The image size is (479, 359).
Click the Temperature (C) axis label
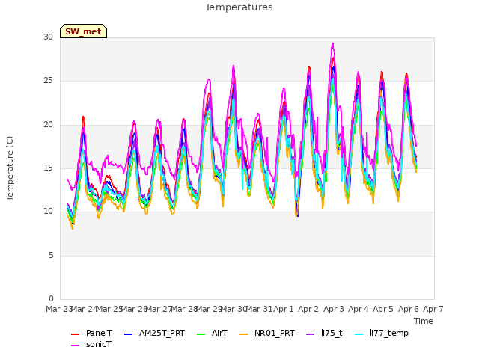tap(10, 168)
